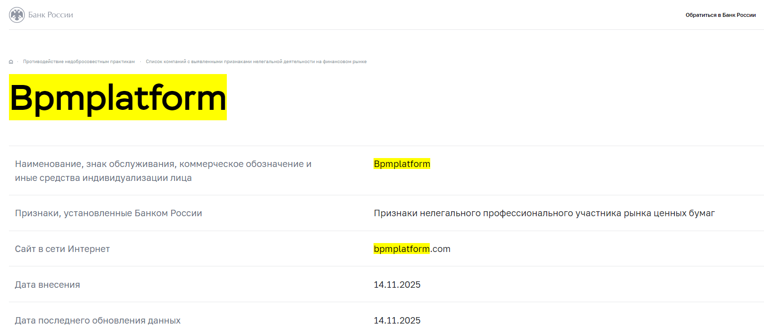This screenshot has width=764, height=334.
Task: Click the "Признаки, установленные Банком России" label
Action: 109,213
